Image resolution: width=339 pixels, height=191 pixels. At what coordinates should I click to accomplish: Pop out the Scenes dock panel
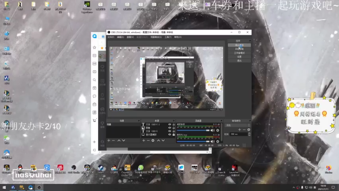coord(139,121)
